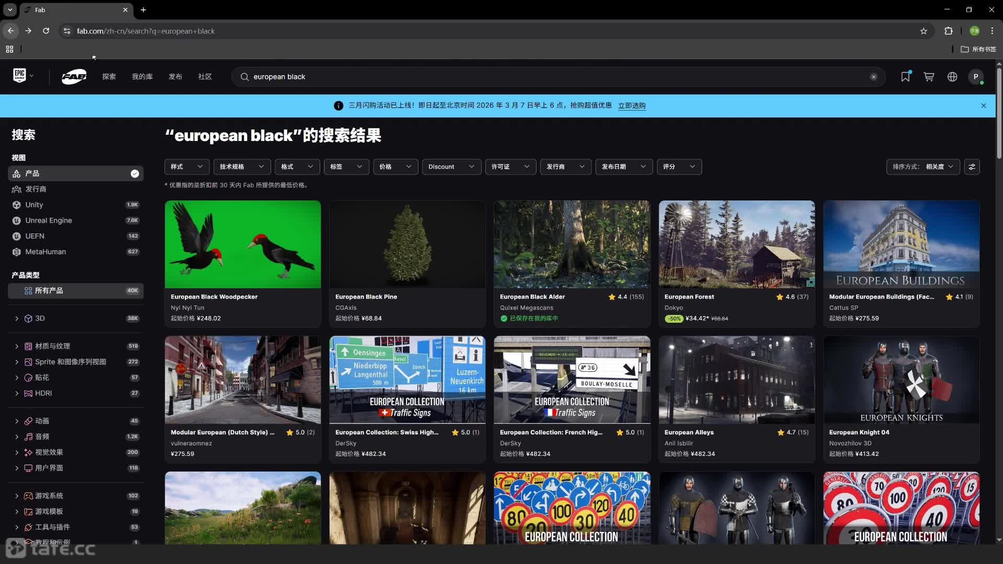Go to the 社区 navigation tab
The image size is (1003, 564).
(x=205, y=77)
